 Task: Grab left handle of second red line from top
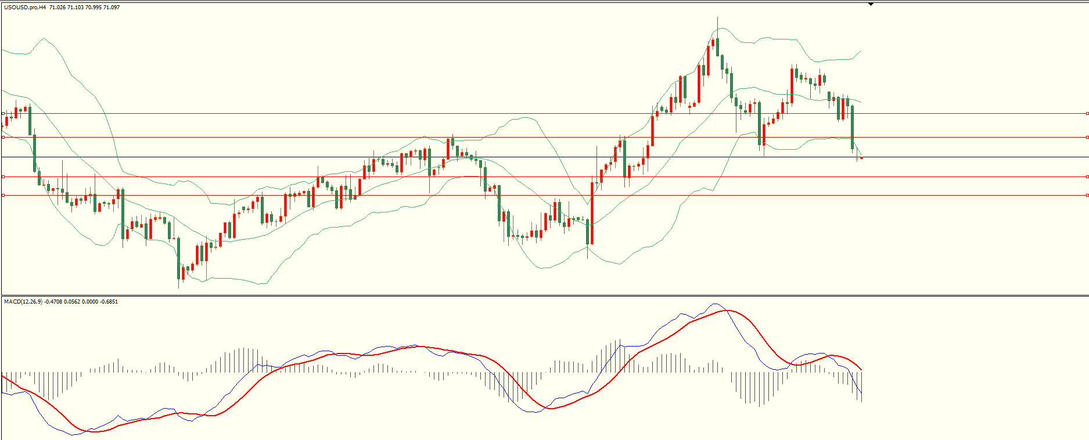(x=3, y=138)
